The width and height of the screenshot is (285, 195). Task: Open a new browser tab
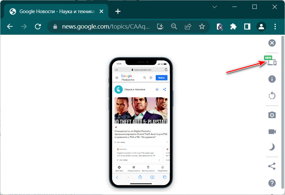click(118, 11)
